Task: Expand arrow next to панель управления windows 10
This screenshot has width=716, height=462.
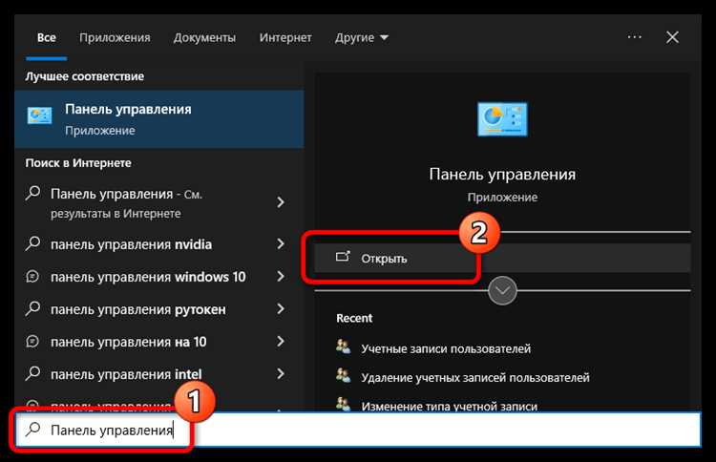Action: 281,276
